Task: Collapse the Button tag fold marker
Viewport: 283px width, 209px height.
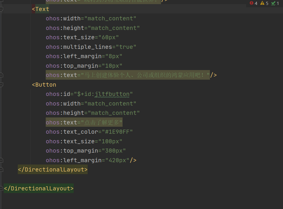Action: (1, 85)
